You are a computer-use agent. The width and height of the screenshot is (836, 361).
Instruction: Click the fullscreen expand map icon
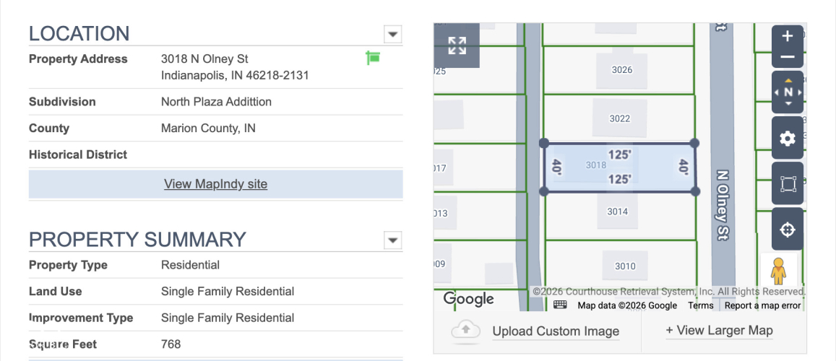(457, 45)
